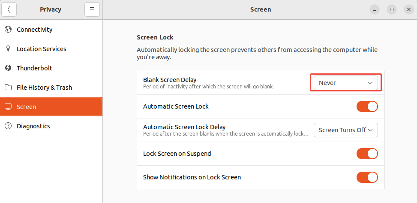Open the Thunderbolt privacy section

pyautogui.click(x=34, y=68)
